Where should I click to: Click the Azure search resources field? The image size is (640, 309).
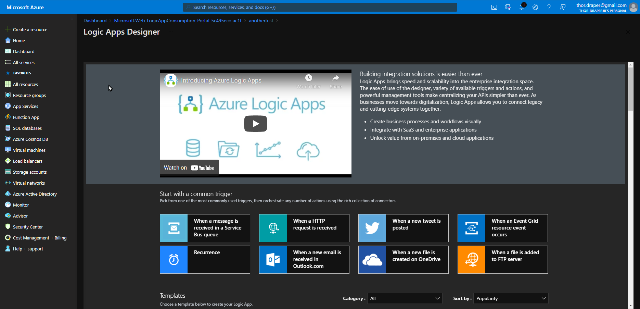coord(320,7)
